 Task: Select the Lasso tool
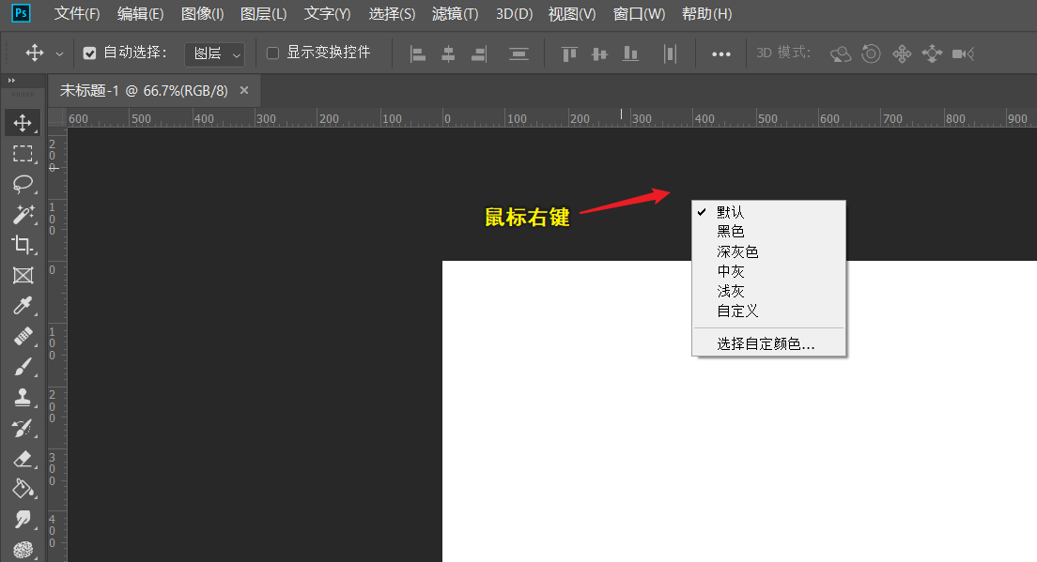[x=23, y=184]
